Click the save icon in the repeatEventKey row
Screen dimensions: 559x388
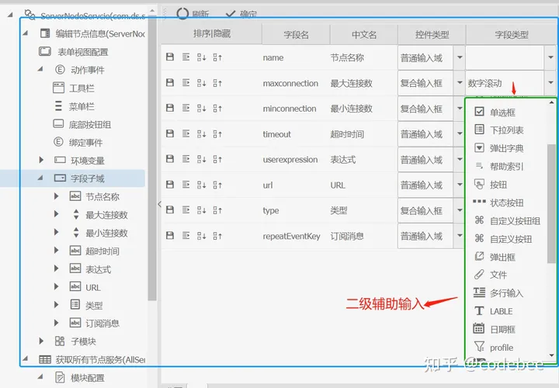coord(170,237)
